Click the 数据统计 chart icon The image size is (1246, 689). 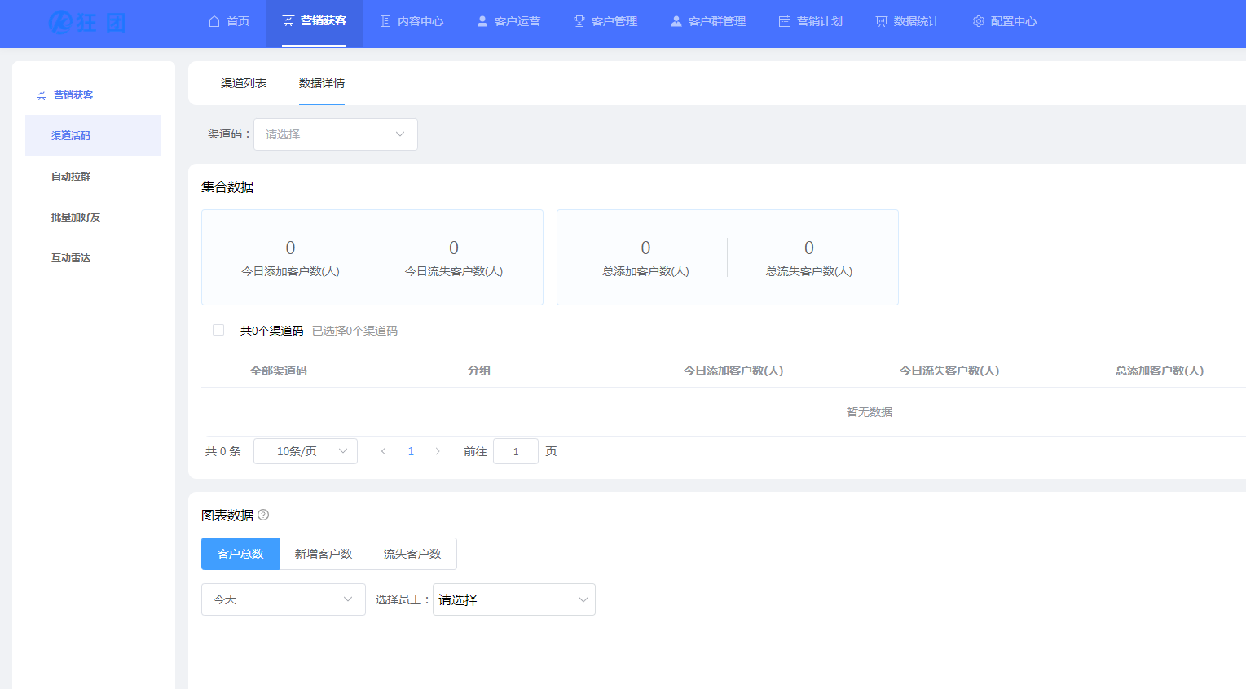(882, 21)
